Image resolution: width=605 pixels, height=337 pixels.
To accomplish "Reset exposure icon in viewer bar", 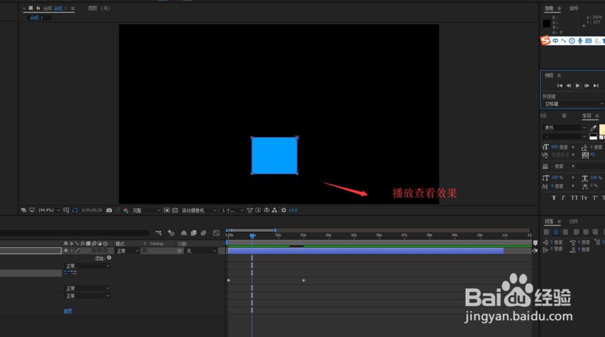I will click(284, 210).
